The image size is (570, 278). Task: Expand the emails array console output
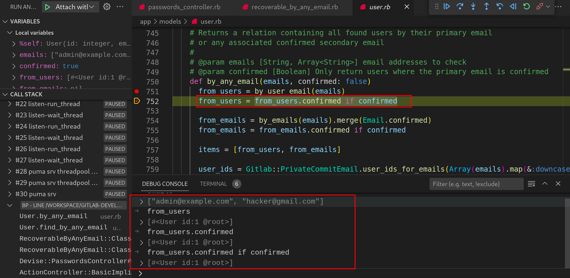[142, 202]
